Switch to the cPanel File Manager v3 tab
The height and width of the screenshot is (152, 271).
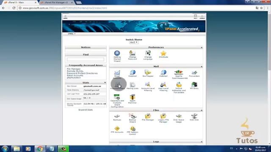coord(57,3)
